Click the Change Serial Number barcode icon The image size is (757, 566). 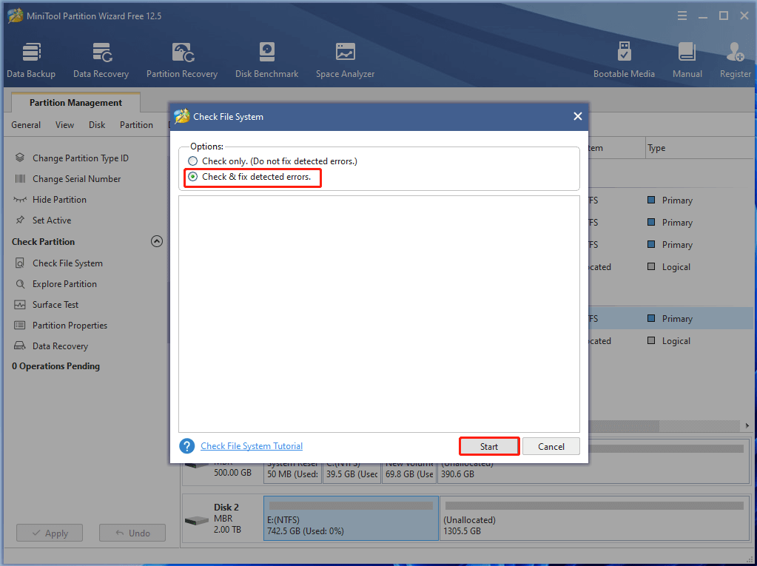tap(20, 178)
